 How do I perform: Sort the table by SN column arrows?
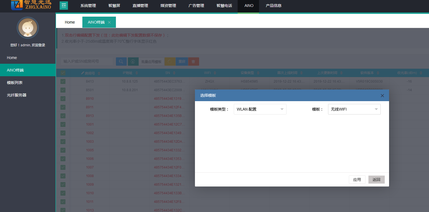pyautogui.click(x=174, y=73)
